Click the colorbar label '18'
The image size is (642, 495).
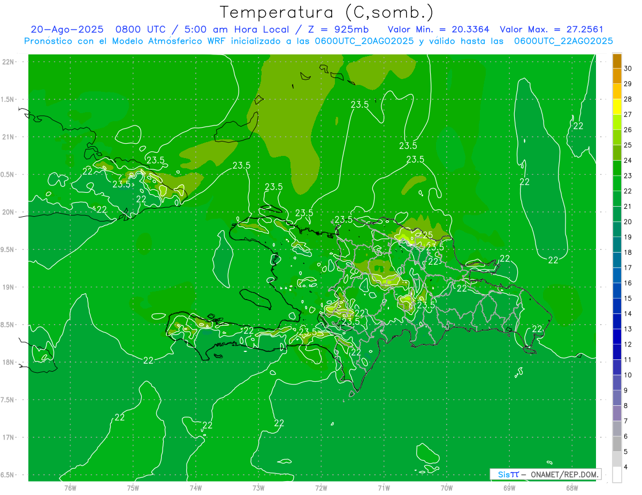click(x=628, y=252)
